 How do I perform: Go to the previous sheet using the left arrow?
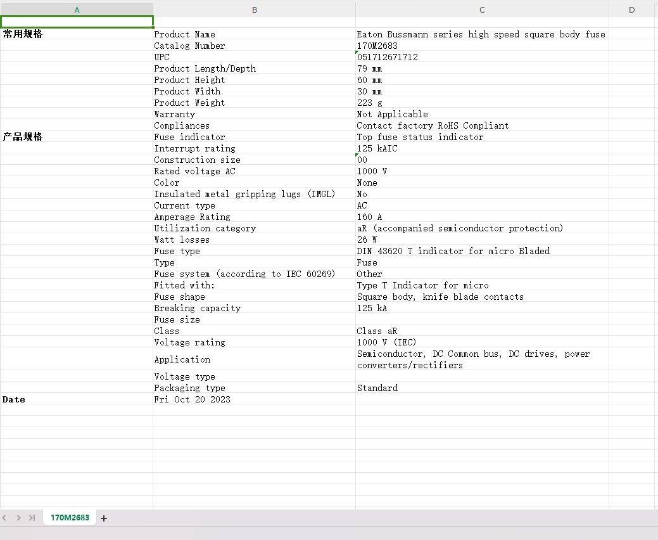(4, 518)
